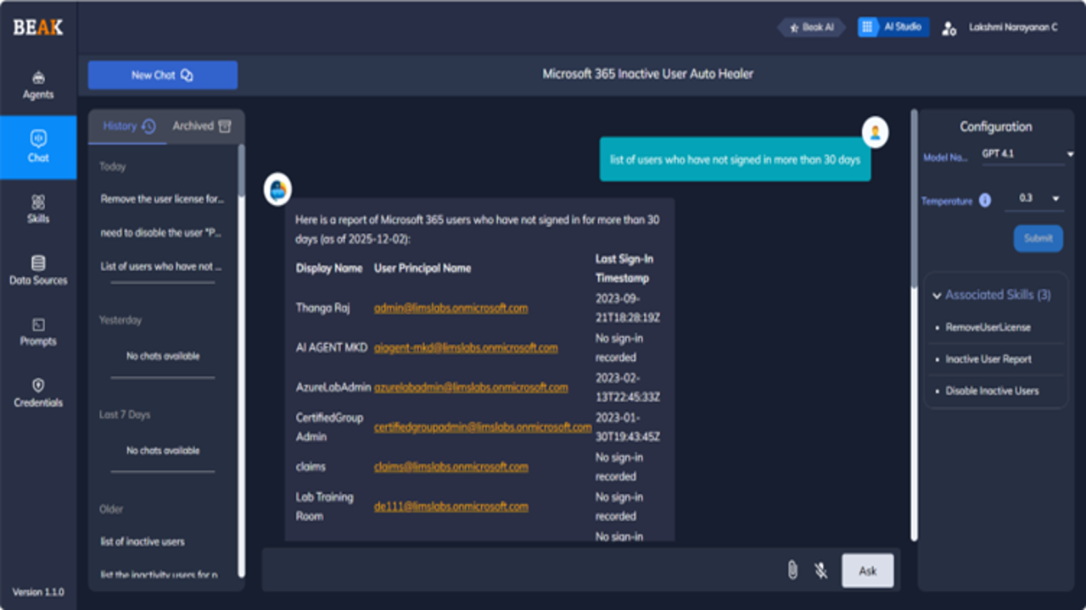Screen dimensions: 1086x610
Task: Click the Ask button
Action: pos(867,571)
